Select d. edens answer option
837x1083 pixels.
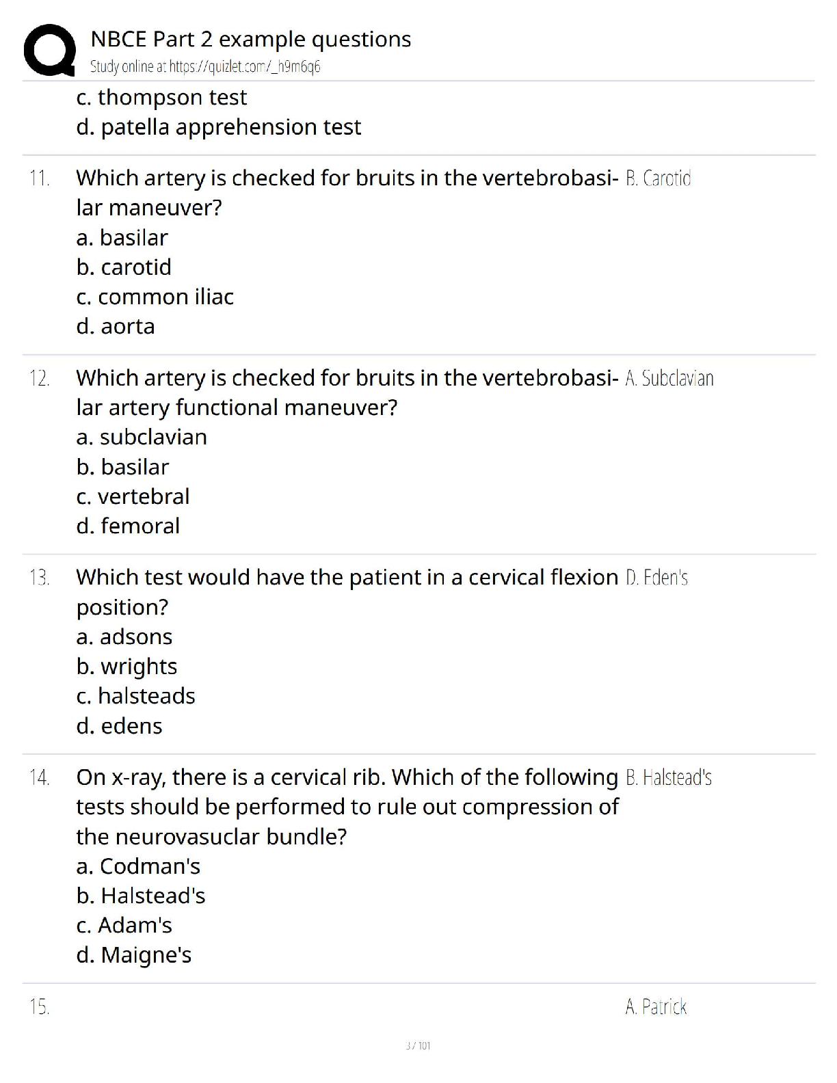(x=119, y=726)
